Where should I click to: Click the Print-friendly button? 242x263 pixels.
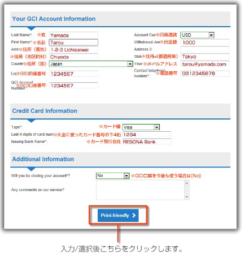pyautogui.click(x=118, y=215)
